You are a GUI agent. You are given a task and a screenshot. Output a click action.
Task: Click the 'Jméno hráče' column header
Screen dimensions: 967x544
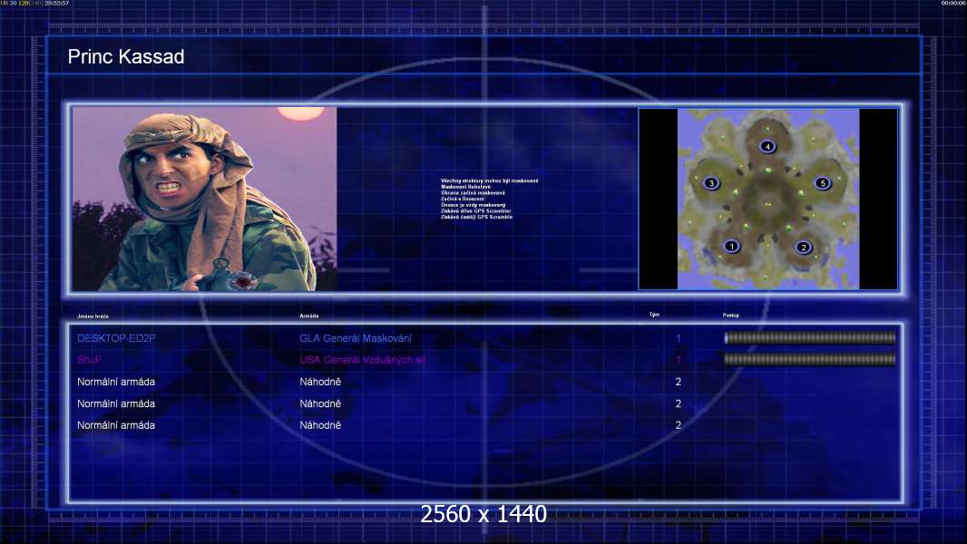pos(93,316)
